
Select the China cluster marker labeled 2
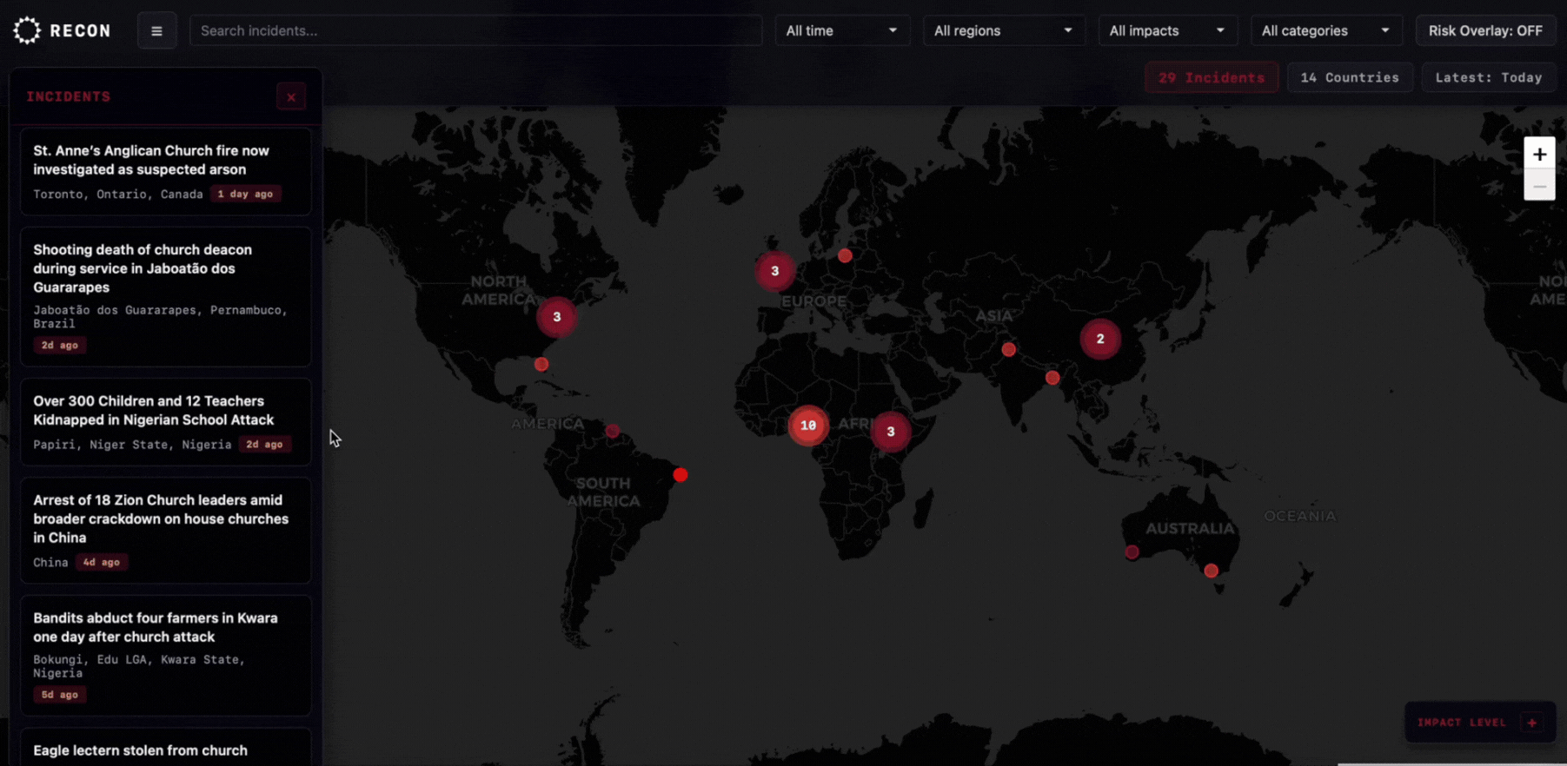tap(1100, 339)
